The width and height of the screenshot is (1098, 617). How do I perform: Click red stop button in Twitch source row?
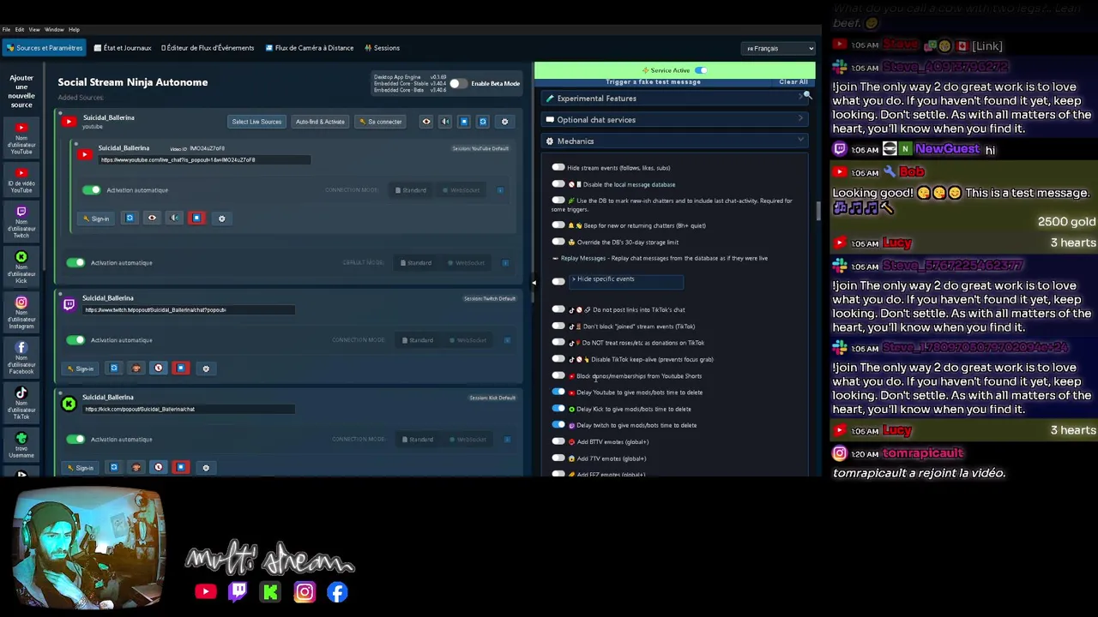(x=180, y=368)
